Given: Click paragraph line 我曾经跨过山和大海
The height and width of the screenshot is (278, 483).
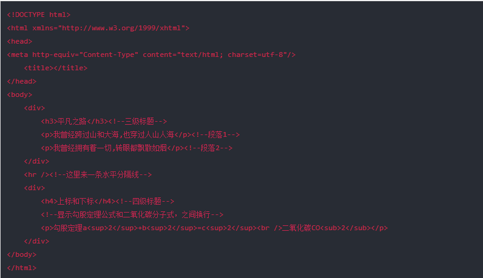Looking at the screenshot, I should [140, 134].
